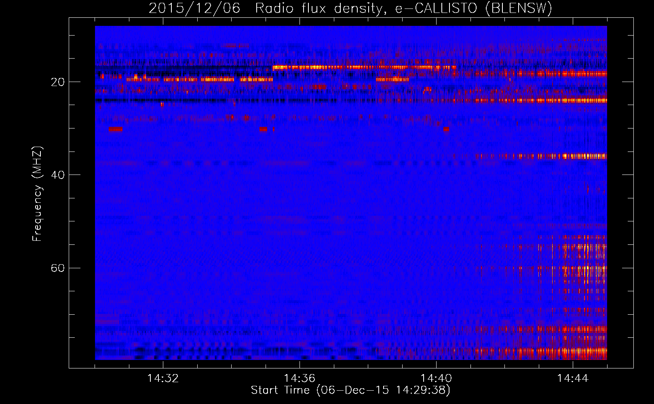The width and height of the screenshot is (654, 404).
Task: Click the '14:32' time tick label
Action: coord(163,378)
